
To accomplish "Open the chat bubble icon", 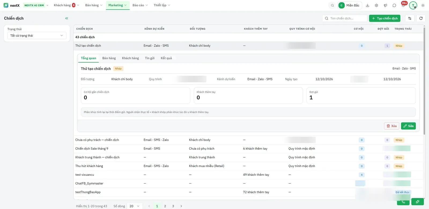I will (x=394, y=5).
